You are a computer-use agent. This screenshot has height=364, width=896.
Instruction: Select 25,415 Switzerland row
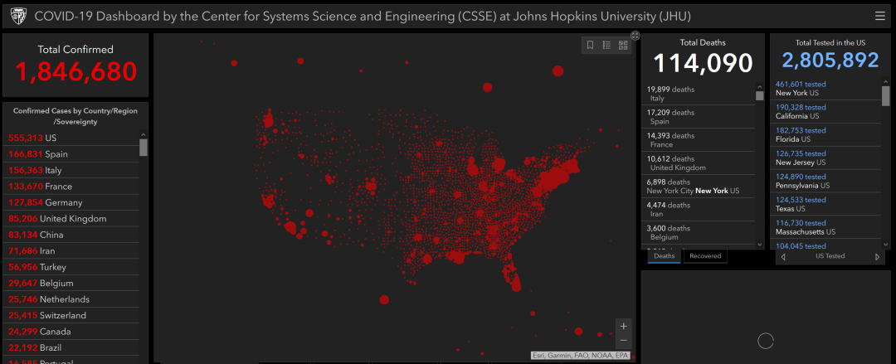pyautogui.click(x=71, y=315)
